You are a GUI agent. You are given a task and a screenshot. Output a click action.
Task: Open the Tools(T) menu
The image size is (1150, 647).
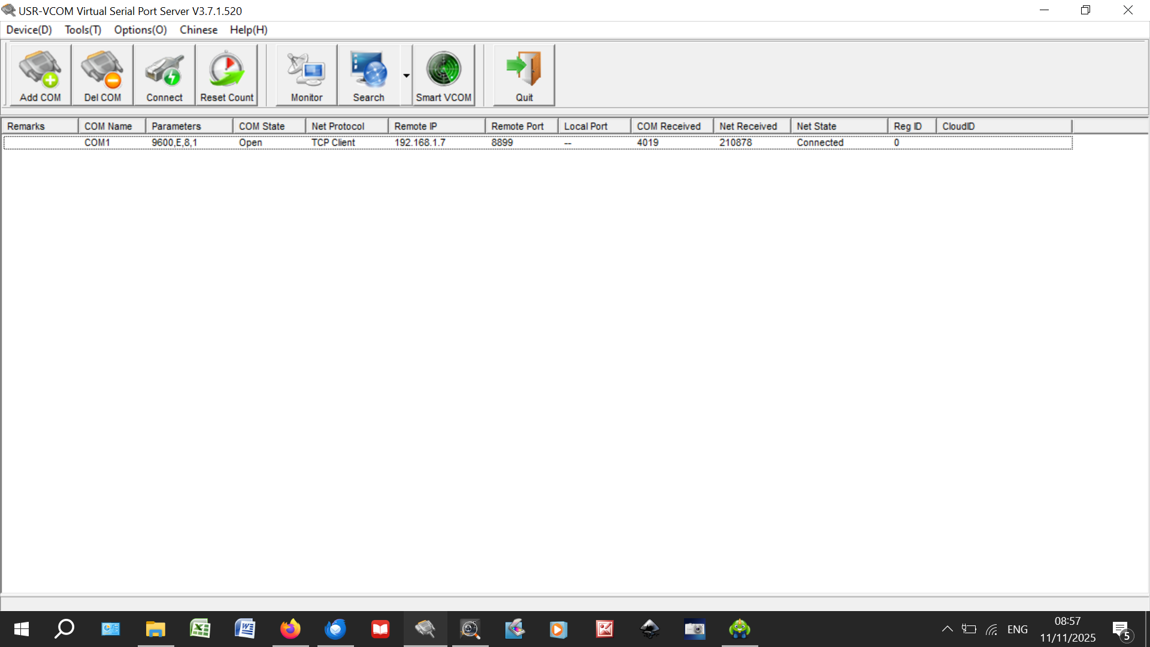click(83, 30)
